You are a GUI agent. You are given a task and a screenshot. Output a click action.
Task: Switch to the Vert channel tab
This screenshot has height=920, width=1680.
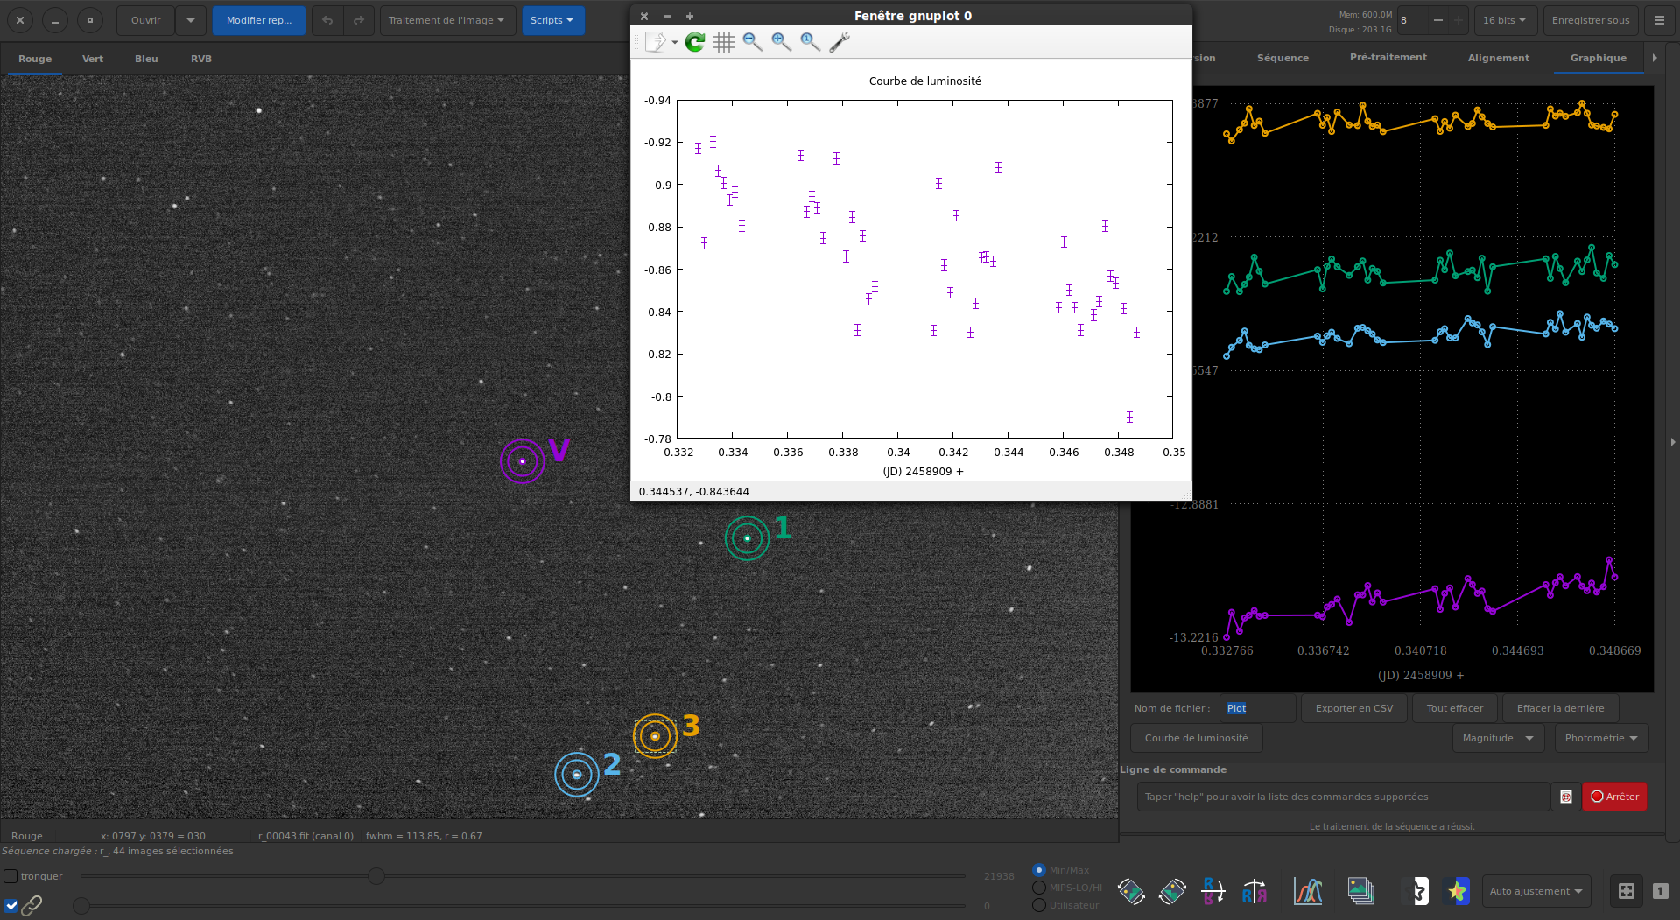[x=93, y=59]
